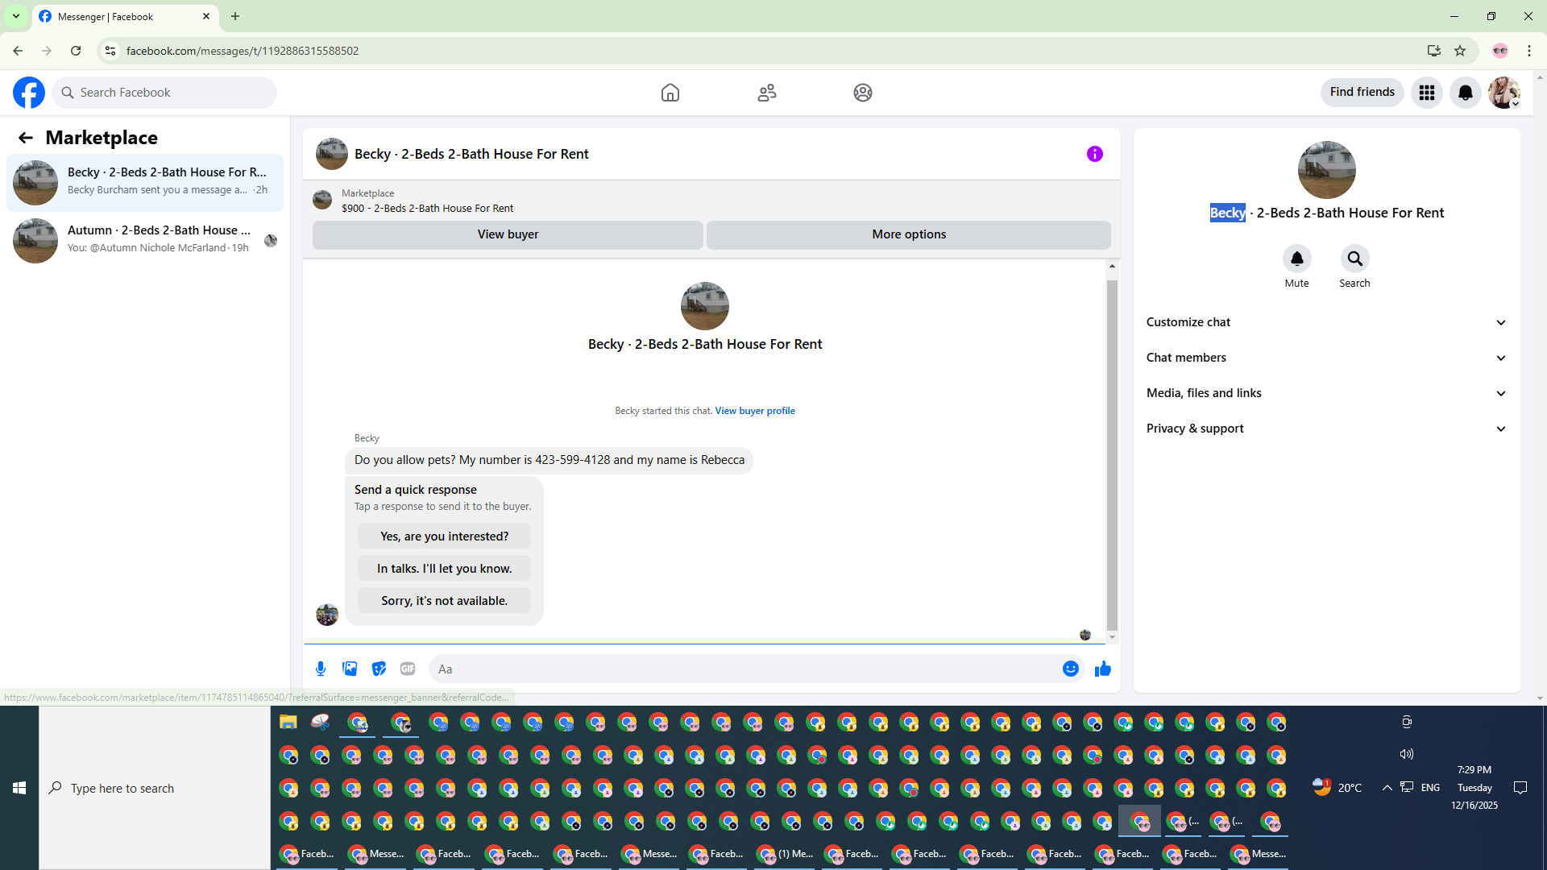Open a new browser tab
The height and width of the screenshot is (870, 1547).
click(x=235, y=16)
